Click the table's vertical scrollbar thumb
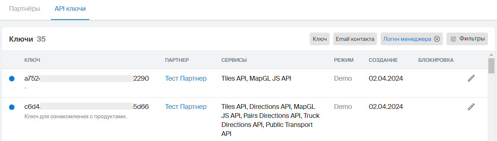The width and height of the screenshot is (497, 141). 491,65
